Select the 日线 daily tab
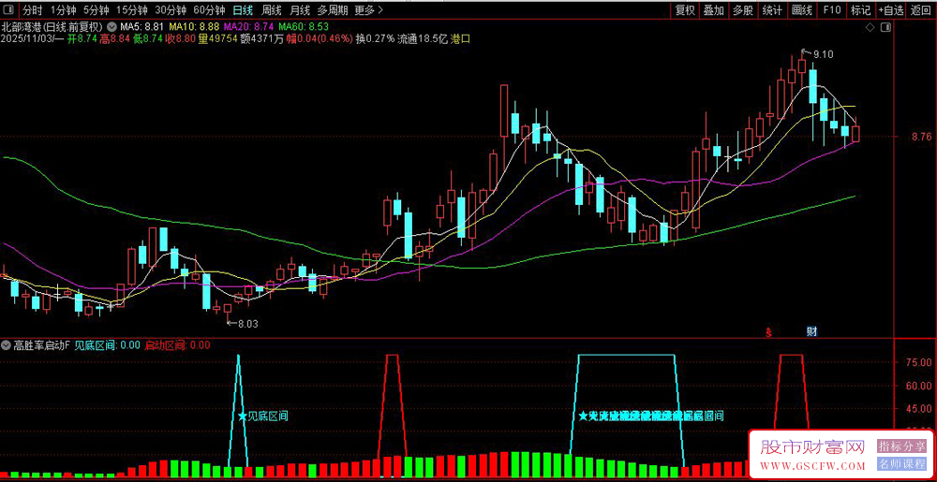Image resolution: width=937 pixels, height=482 pixels. 243,10
